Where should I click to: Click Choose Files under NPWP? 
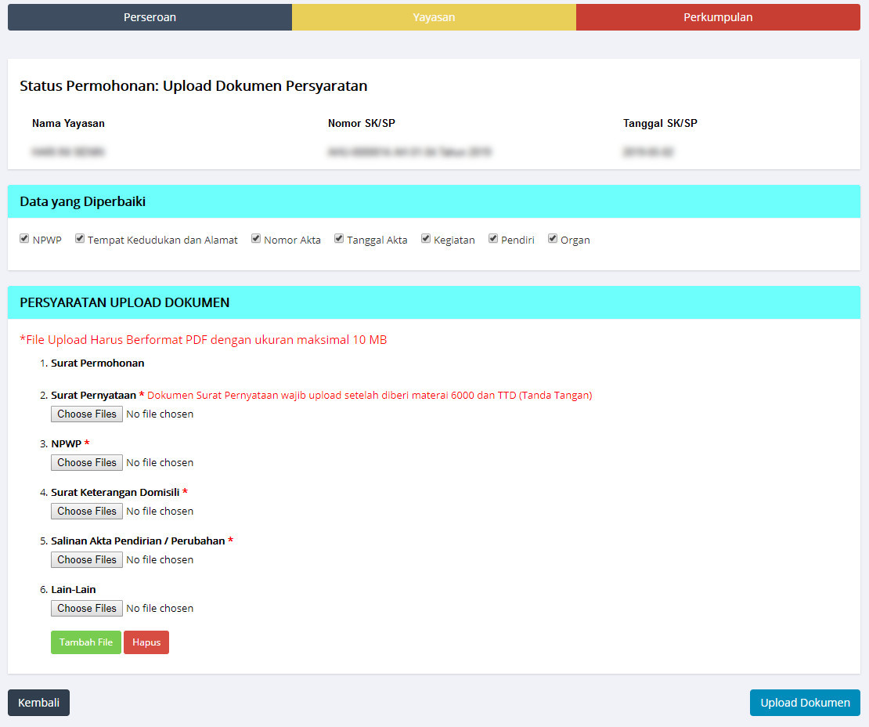[x=87, y=462]
